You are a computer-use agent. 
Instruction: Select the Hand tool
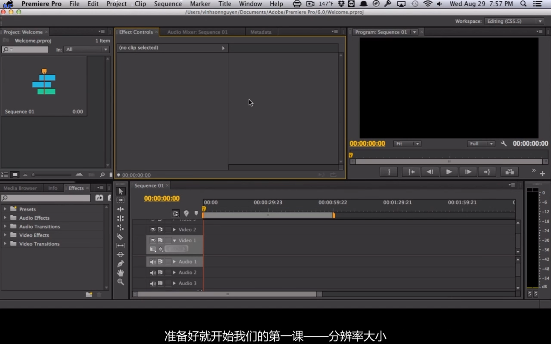point(120,273)
